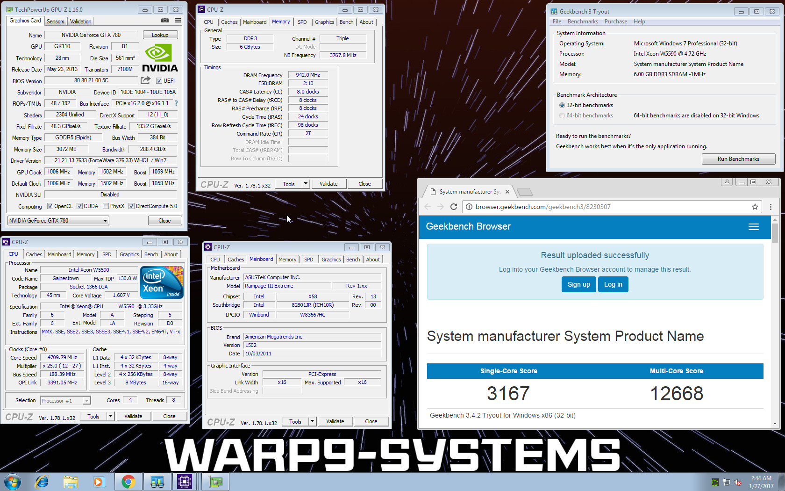Image resolution: width=785 pixels, height=491 pixels.
Task: Toggle the OpenCL checkbox
Action: [50, 206]
